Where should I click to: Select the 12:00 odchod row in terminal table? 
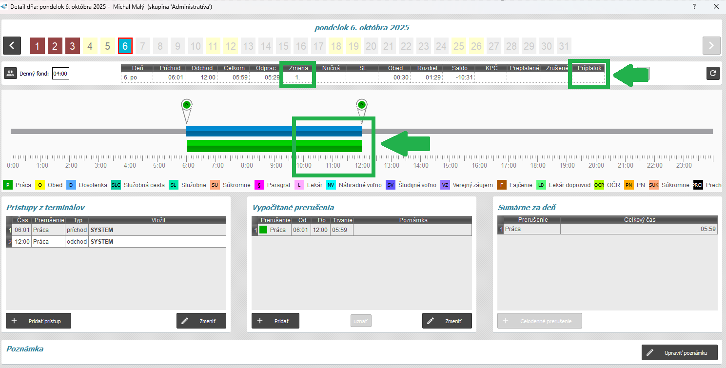[x=117, y=242]
